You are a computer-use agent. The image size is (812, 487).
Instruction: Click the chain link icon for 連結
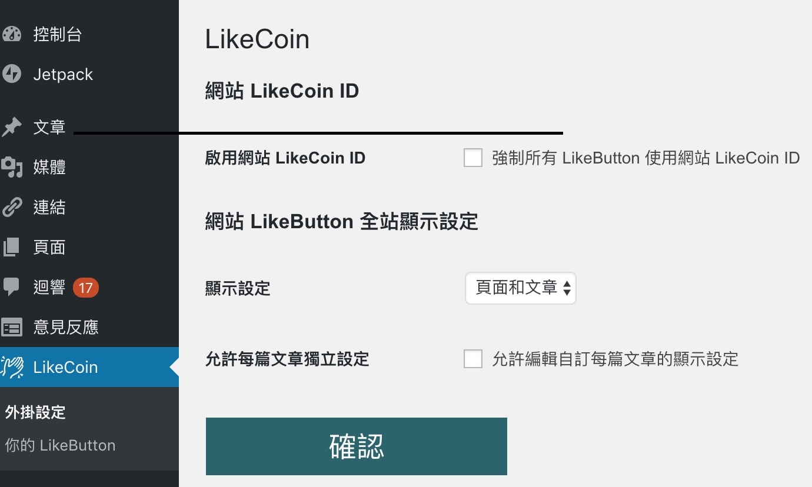12,208
